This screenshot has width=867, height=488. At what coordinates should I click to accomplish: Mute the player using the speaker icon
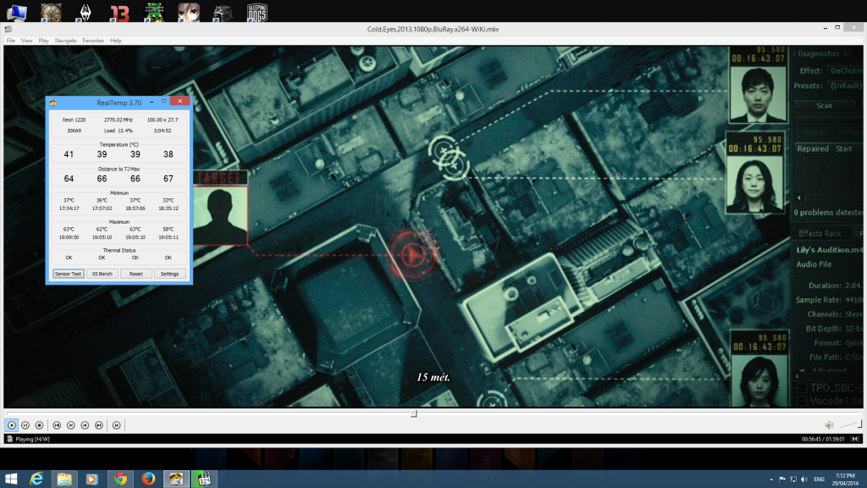tap(830, 425)
